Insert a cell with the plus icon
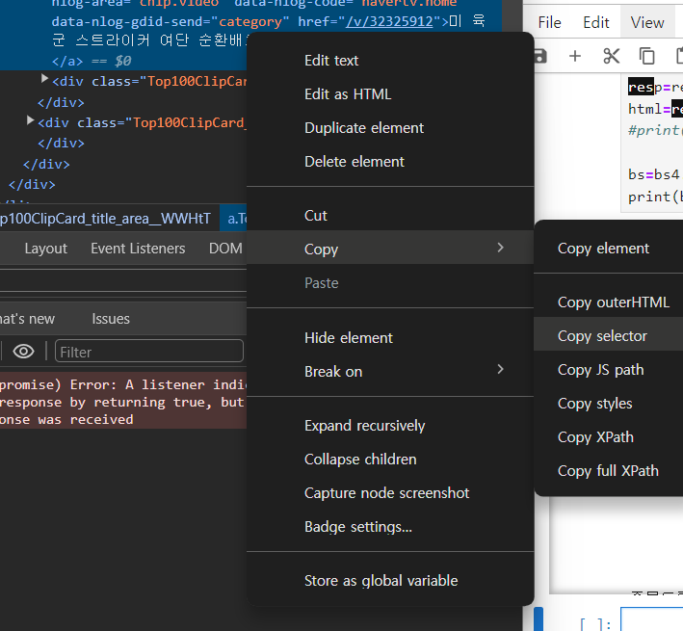 [x=575, y=56]
